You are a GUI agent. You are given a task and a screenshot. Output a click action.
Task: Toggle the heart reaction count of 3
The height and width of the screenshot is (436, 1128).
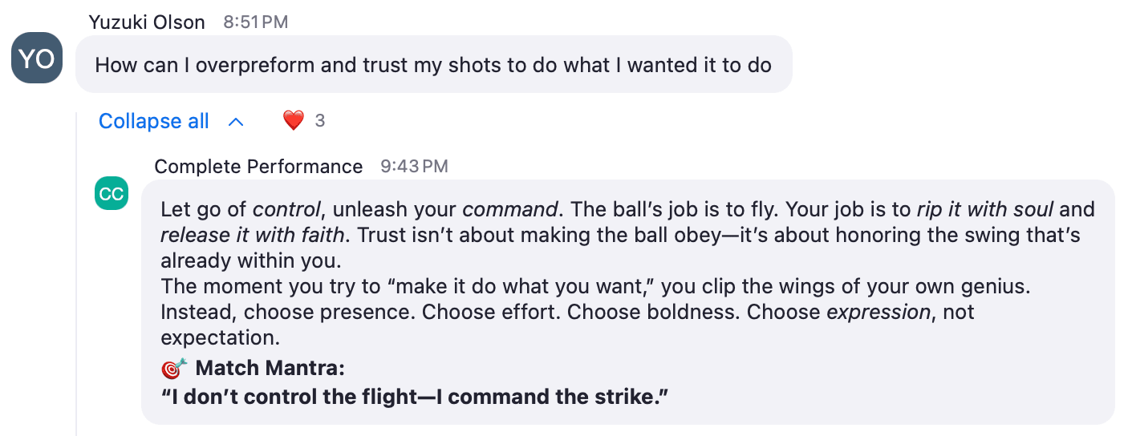pyautogui.click(x=319, y=121)
